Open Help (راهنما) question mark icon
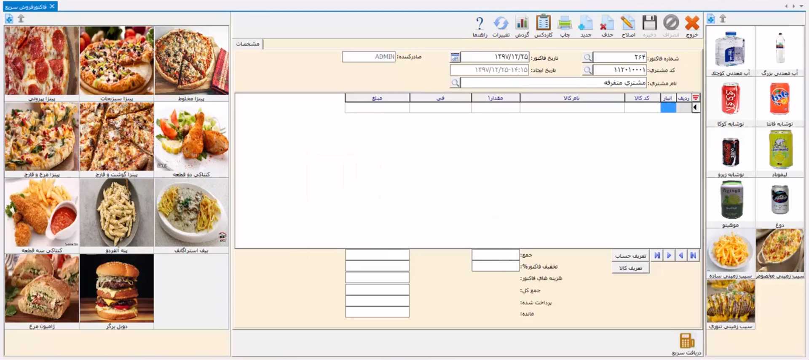 tap(480, 25)
